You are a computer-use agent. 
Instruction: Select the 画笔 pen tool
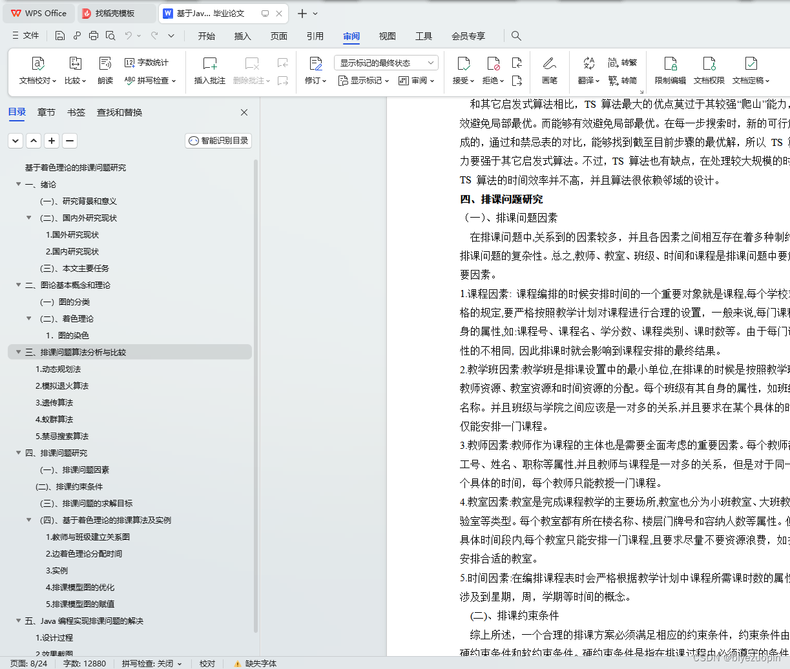(550, 70)
